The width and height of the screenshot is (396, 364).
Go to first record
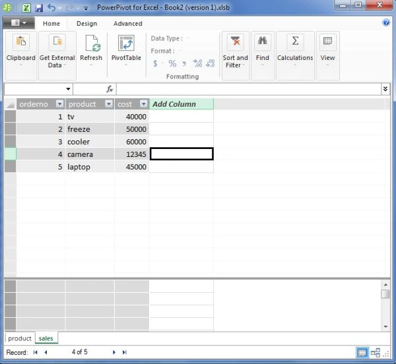coord(36,352)
